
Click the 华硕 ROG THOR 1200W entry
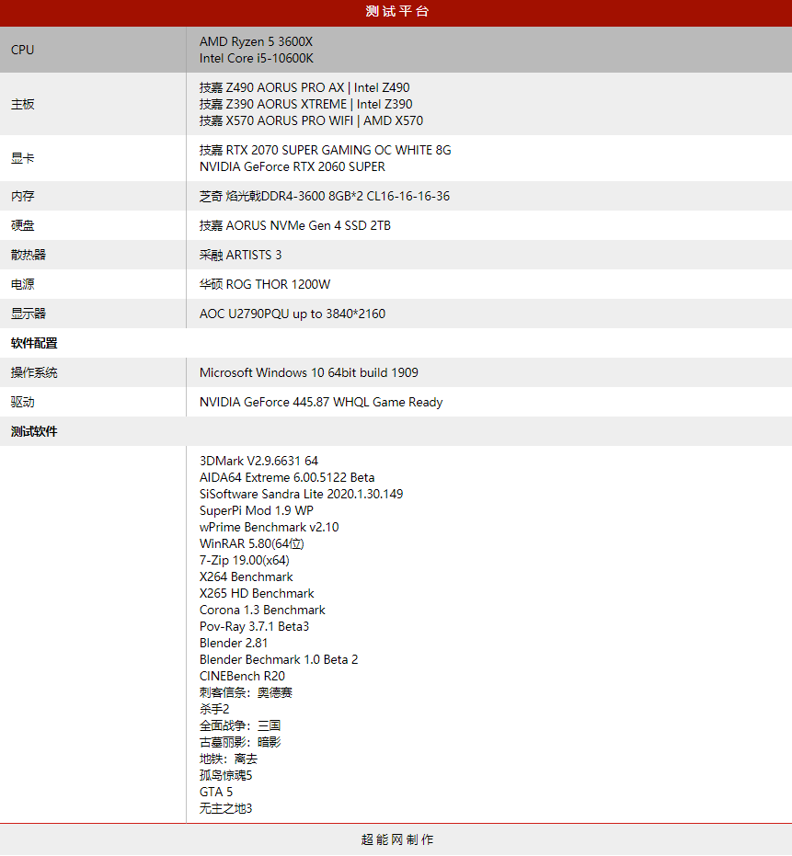click(264, 284)
